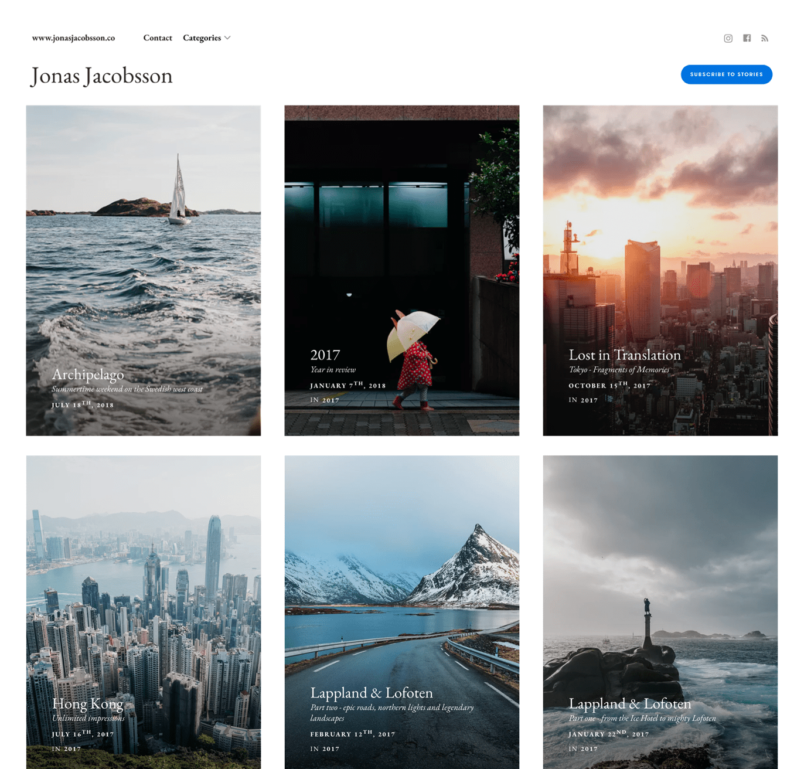Open the Facebook icon in the header
Image resolution: width=804 pixels, height=769 pixels.
[x=747, y=38]
